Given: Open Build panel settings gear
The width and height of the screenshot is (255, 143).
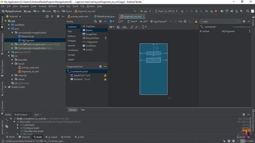Looking at the screenshot, I should tap(243, 114).
